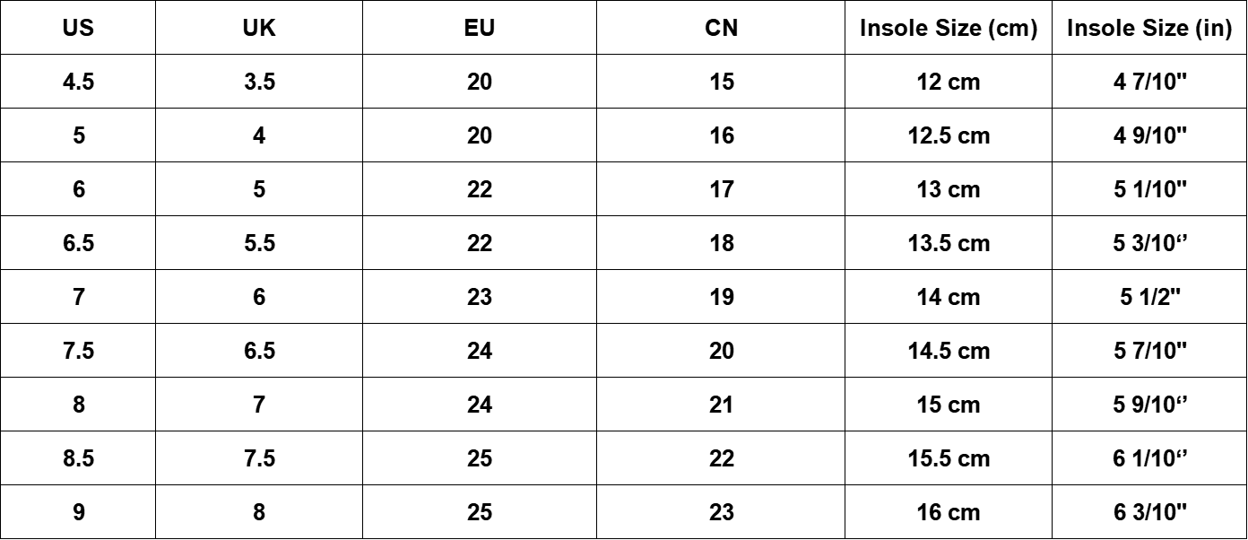Viewport: 1248px width, 540px height.
Task: Click the 14.5 cm insole cell
Action: click(x=949, y=351)
